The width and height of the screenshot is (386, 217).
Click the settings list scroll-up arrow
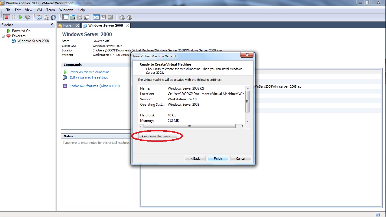click(248, 88)
